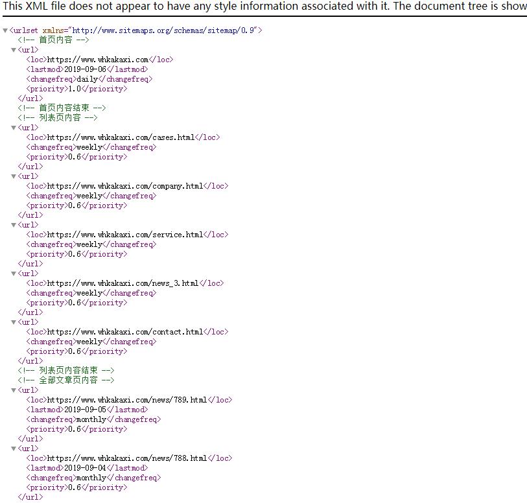Click the priority value 1.0

pos(75,89)
